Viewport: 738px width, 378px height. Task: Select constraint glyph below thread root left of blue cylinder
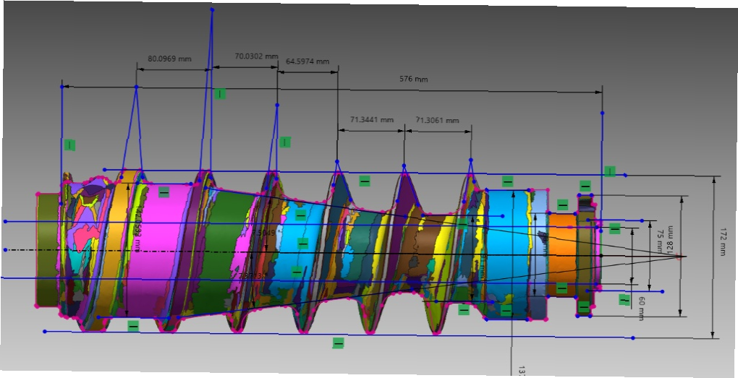pyautogui.click(x=464, y=310)
